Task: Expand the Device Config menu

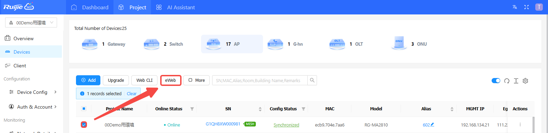Action: click(32, 92)
